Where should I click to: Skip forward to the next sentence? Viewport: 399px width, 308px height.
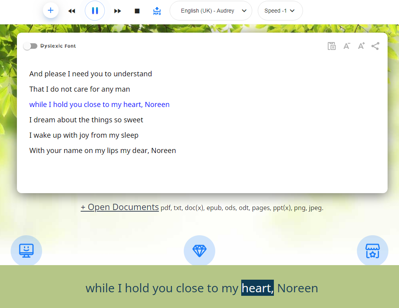click(118, 11)
